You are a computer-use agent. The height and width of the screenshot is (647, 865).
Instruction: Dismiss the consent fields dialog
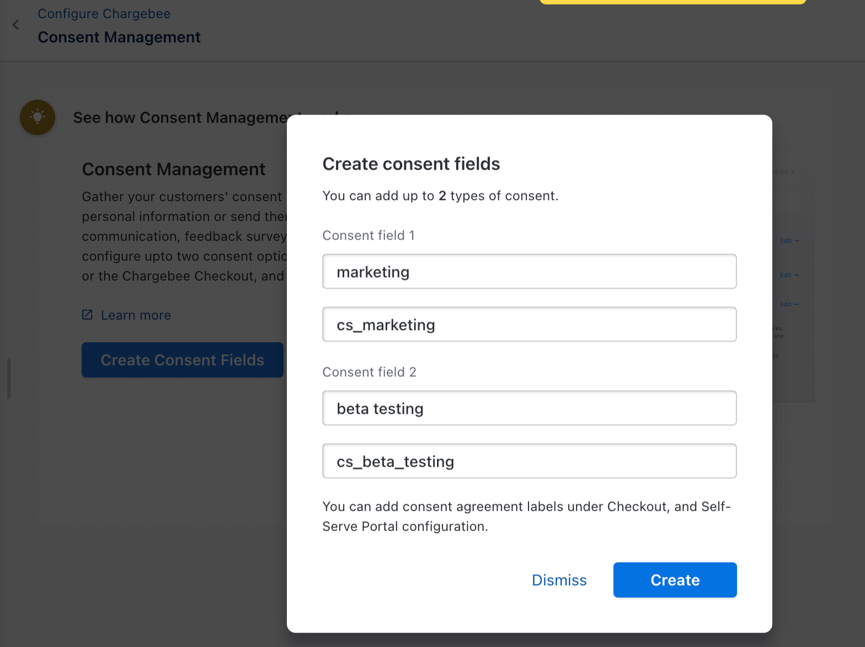[559, 580]
